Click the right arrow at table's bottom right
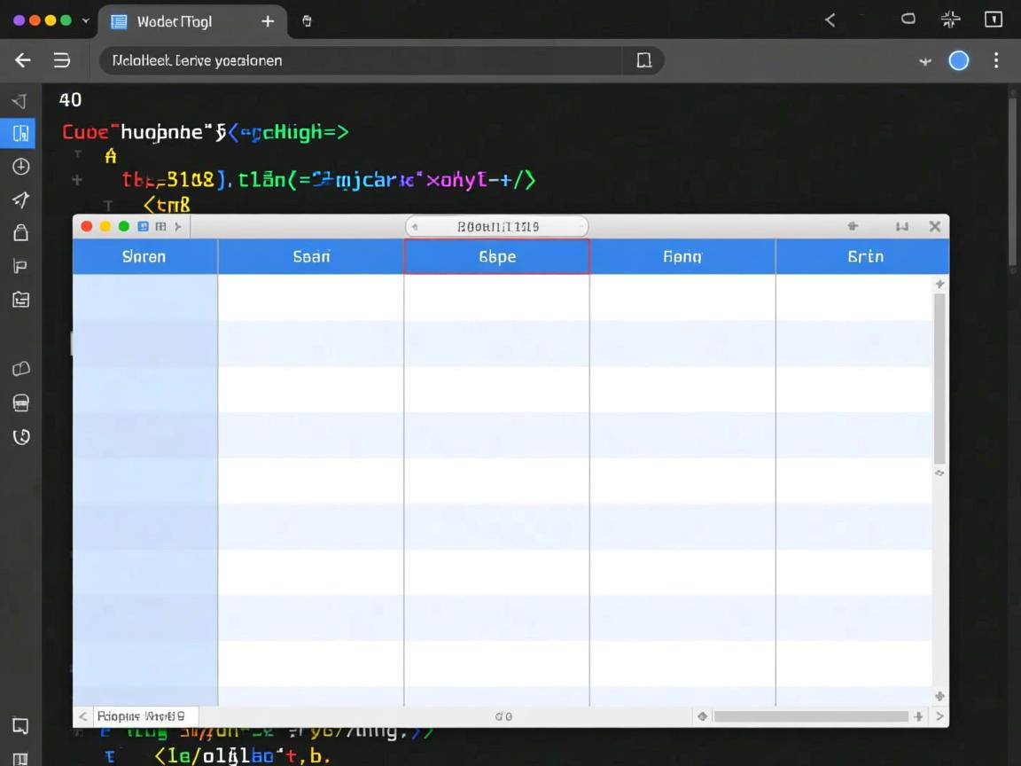The width and height of the screenshot is (1021, 766). (939, 716)
